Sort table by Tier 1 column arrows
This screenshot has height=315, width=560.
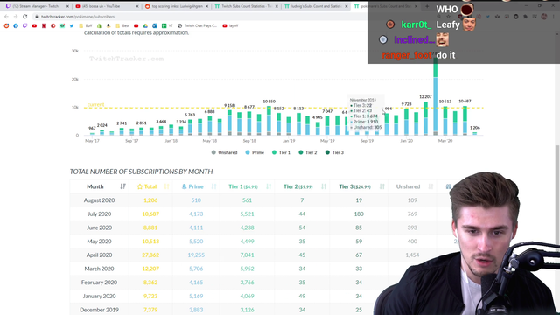click(269, 186)
